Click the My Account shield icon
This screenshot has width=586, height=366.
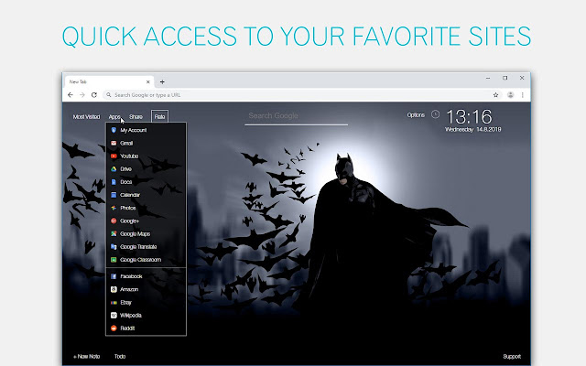(114, 130)
